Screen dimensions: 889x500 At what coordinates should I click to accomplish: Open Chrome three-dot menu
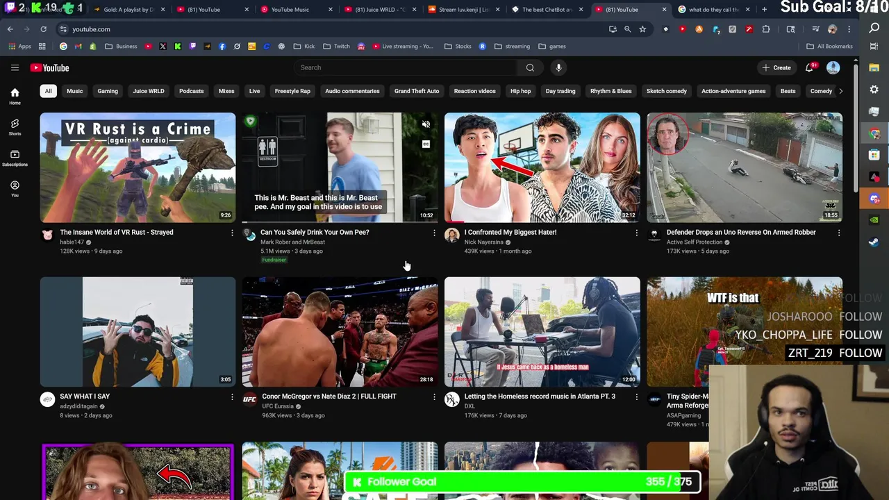(849, 29)
